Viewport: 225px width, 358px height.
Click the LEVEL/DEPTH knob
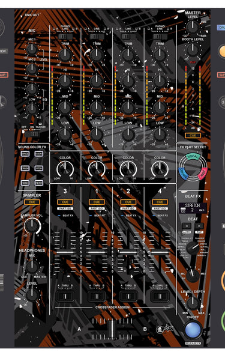[193, 303]
